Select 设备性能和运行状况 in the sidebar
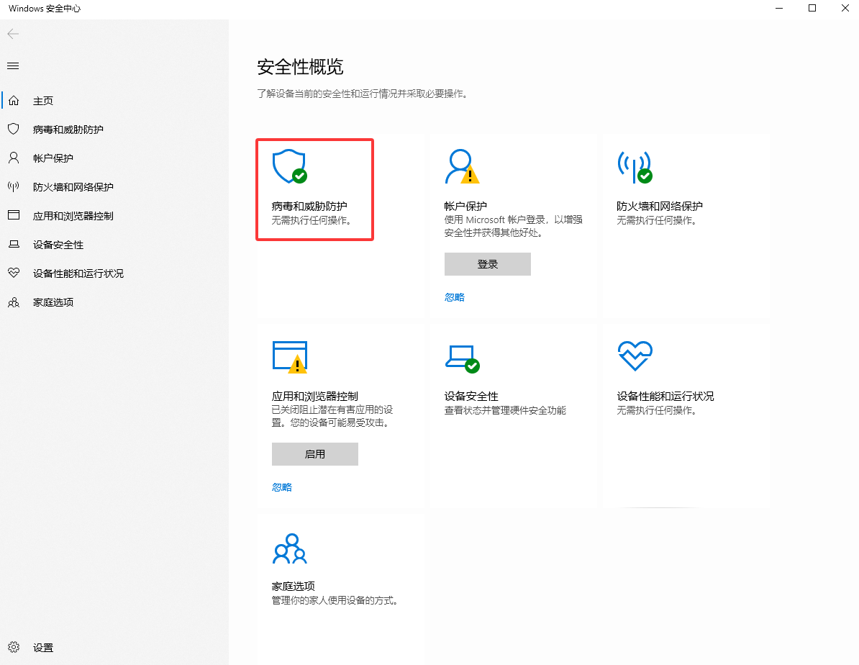Image resolution: width=859 pixels, height=665 pixels. 78,273
